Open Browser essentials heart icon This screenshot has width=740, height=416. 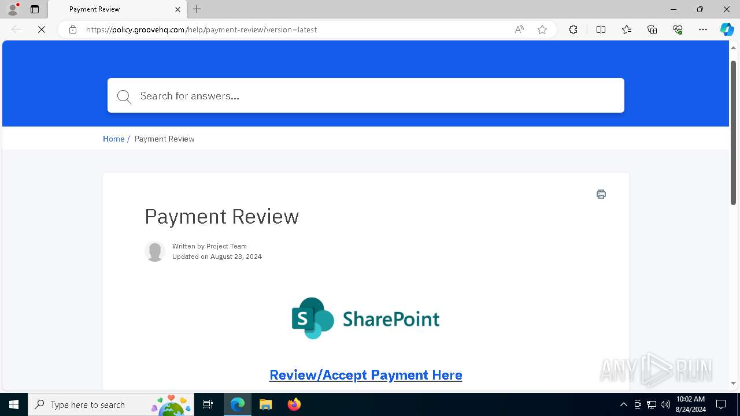[x=678, y=29]
